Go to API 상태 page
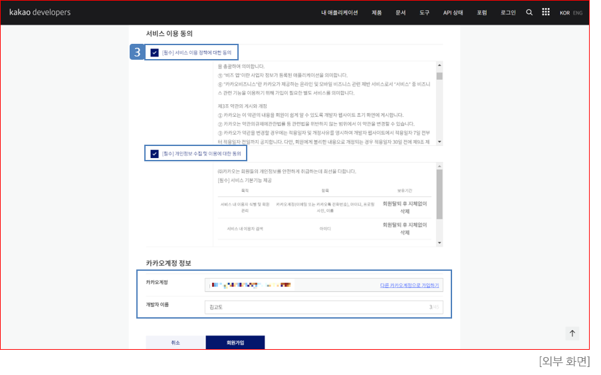This screenshot has height=375, width=601. tap(453, 13)
